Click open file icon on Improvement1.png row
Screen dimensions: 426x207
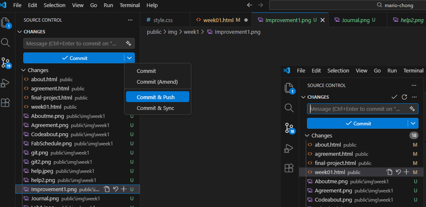pos(107,189)
